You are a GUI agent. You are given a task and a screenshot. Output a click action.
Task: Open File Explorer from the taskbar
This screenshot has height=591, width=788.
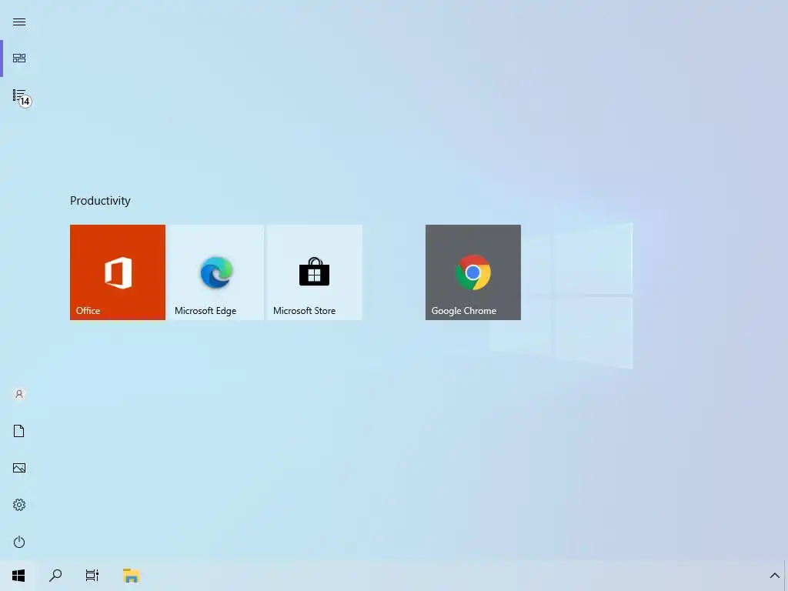click(x=131, y=576)
